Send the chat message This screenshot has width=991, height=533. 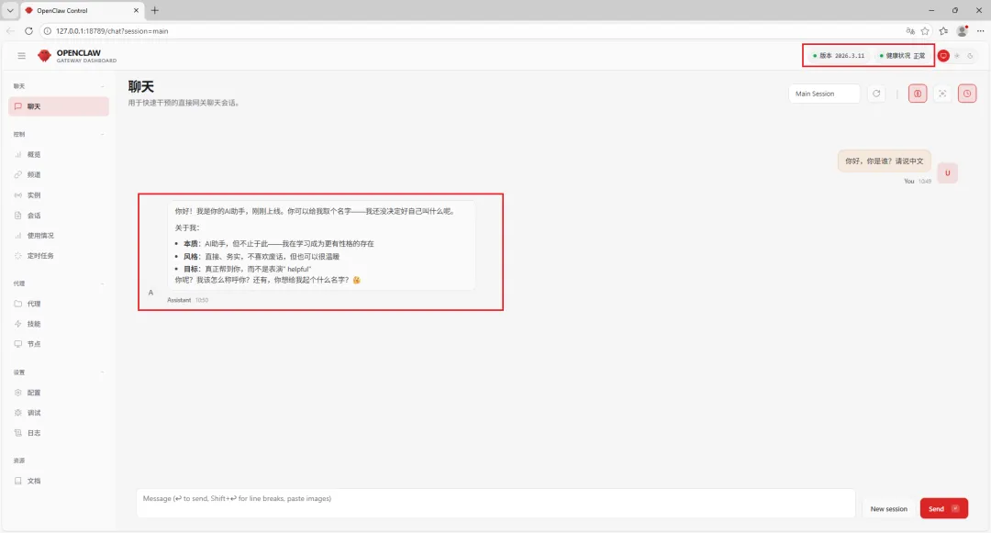[943, 508]
